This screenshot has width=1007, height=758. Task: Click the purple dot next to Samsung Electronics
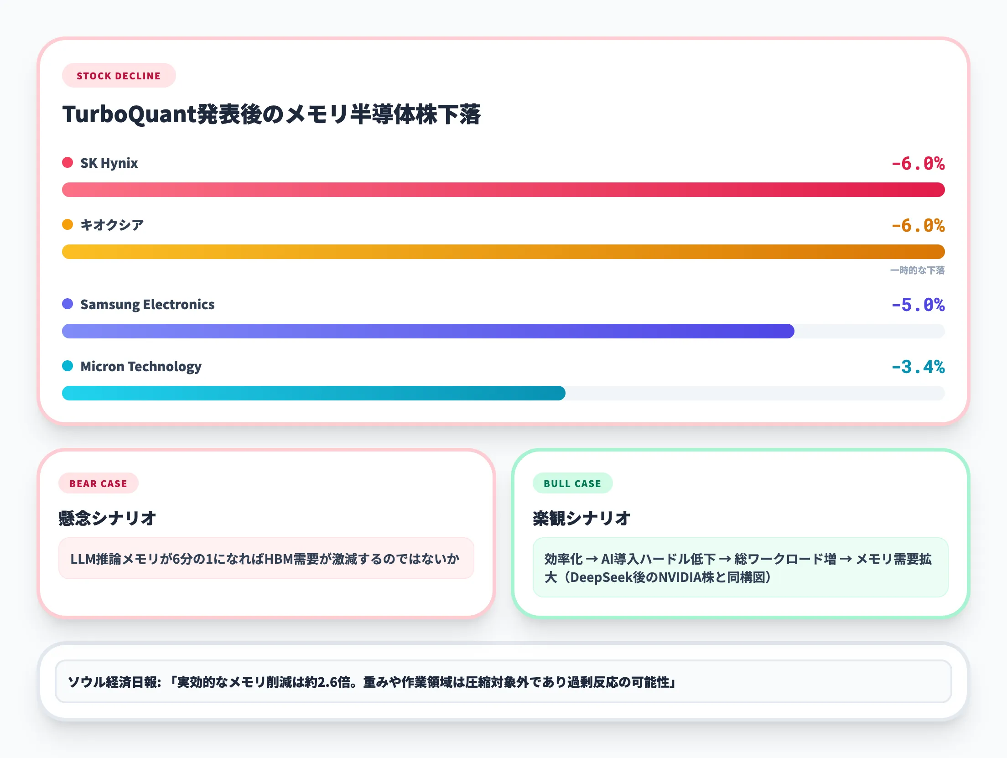click(67, 304)
